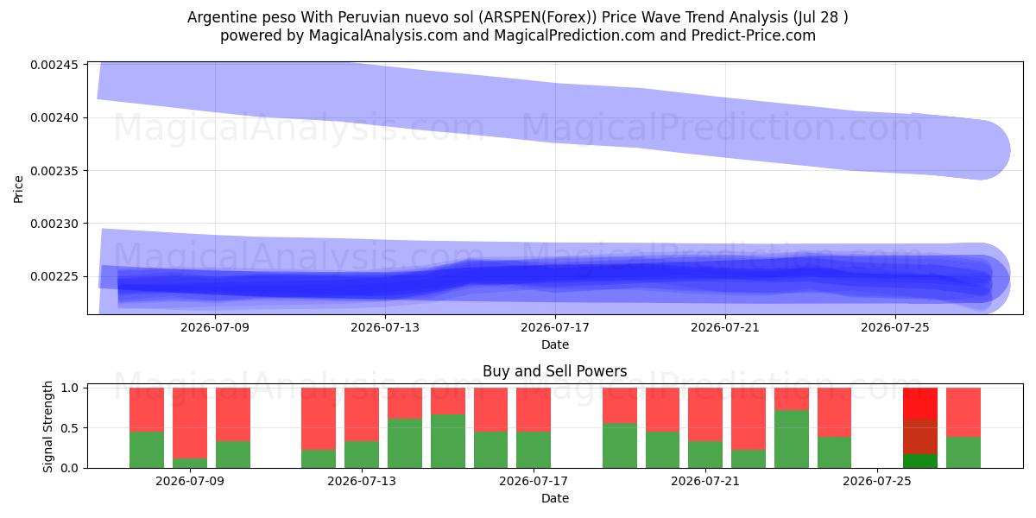This screenshot has width=1036, height=518.
Task: Click the 0.5 signal strength tick
Action: pos(72,428)
